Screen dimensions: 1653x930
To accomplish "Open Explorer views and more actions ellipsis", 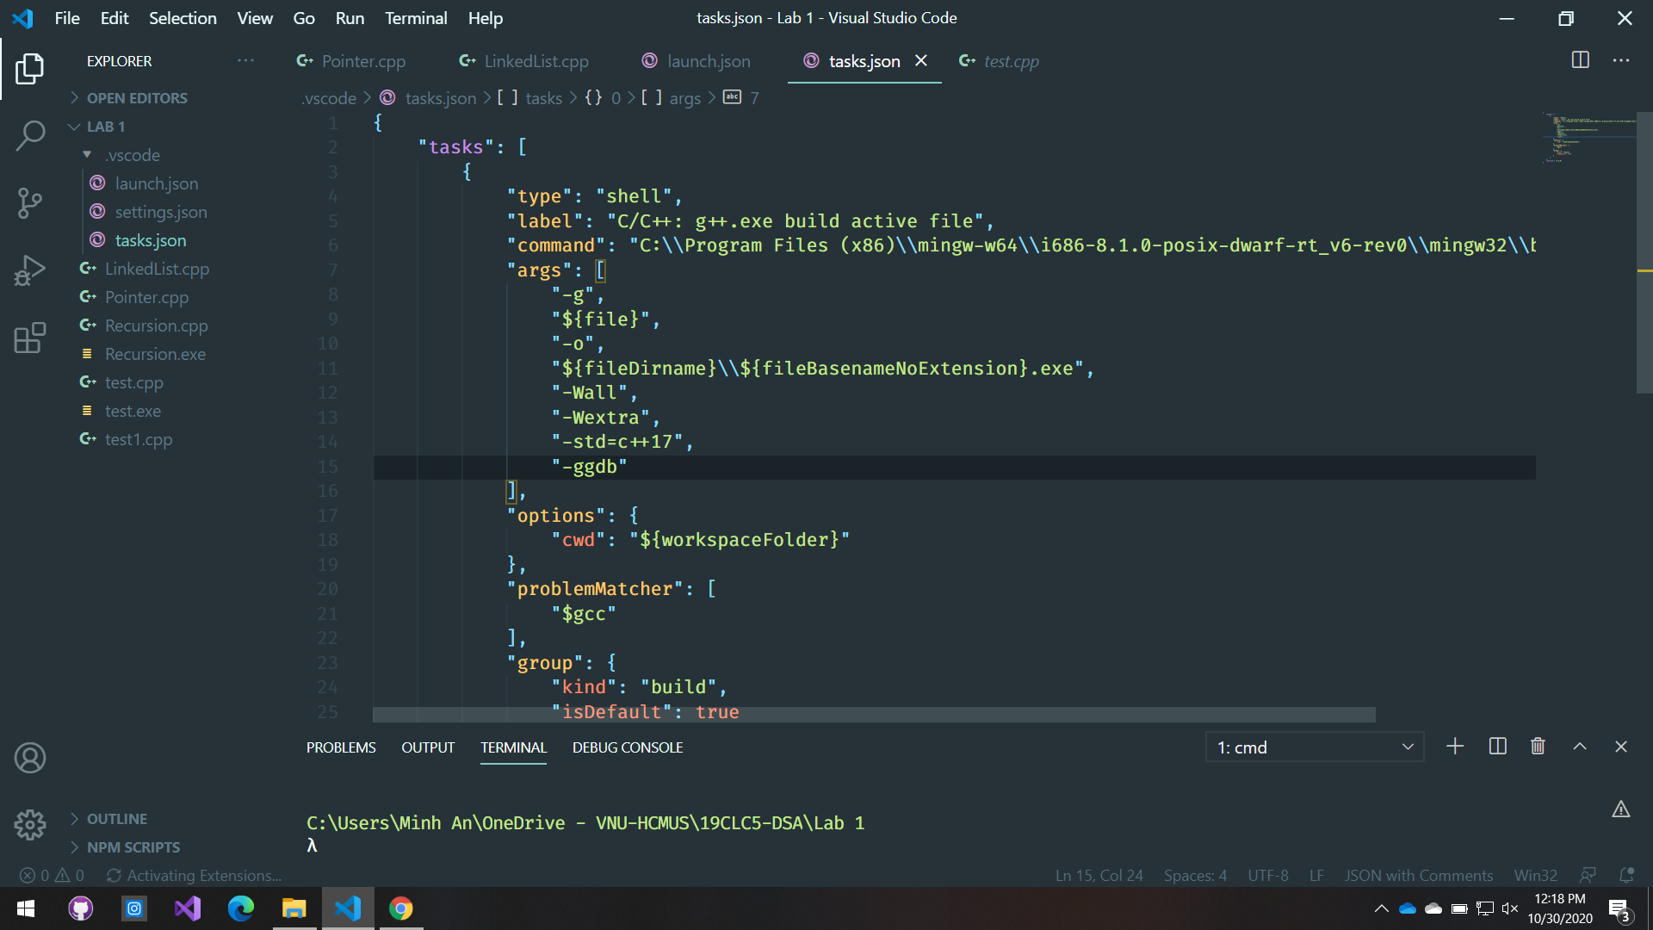I will coord(246,60).
